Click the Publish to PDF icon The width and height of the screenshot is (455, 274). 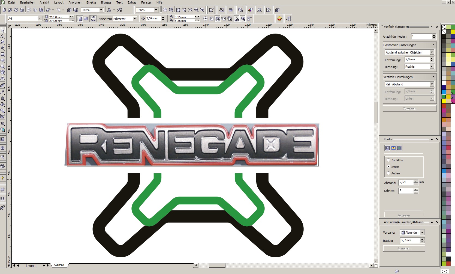click(268, 10)
